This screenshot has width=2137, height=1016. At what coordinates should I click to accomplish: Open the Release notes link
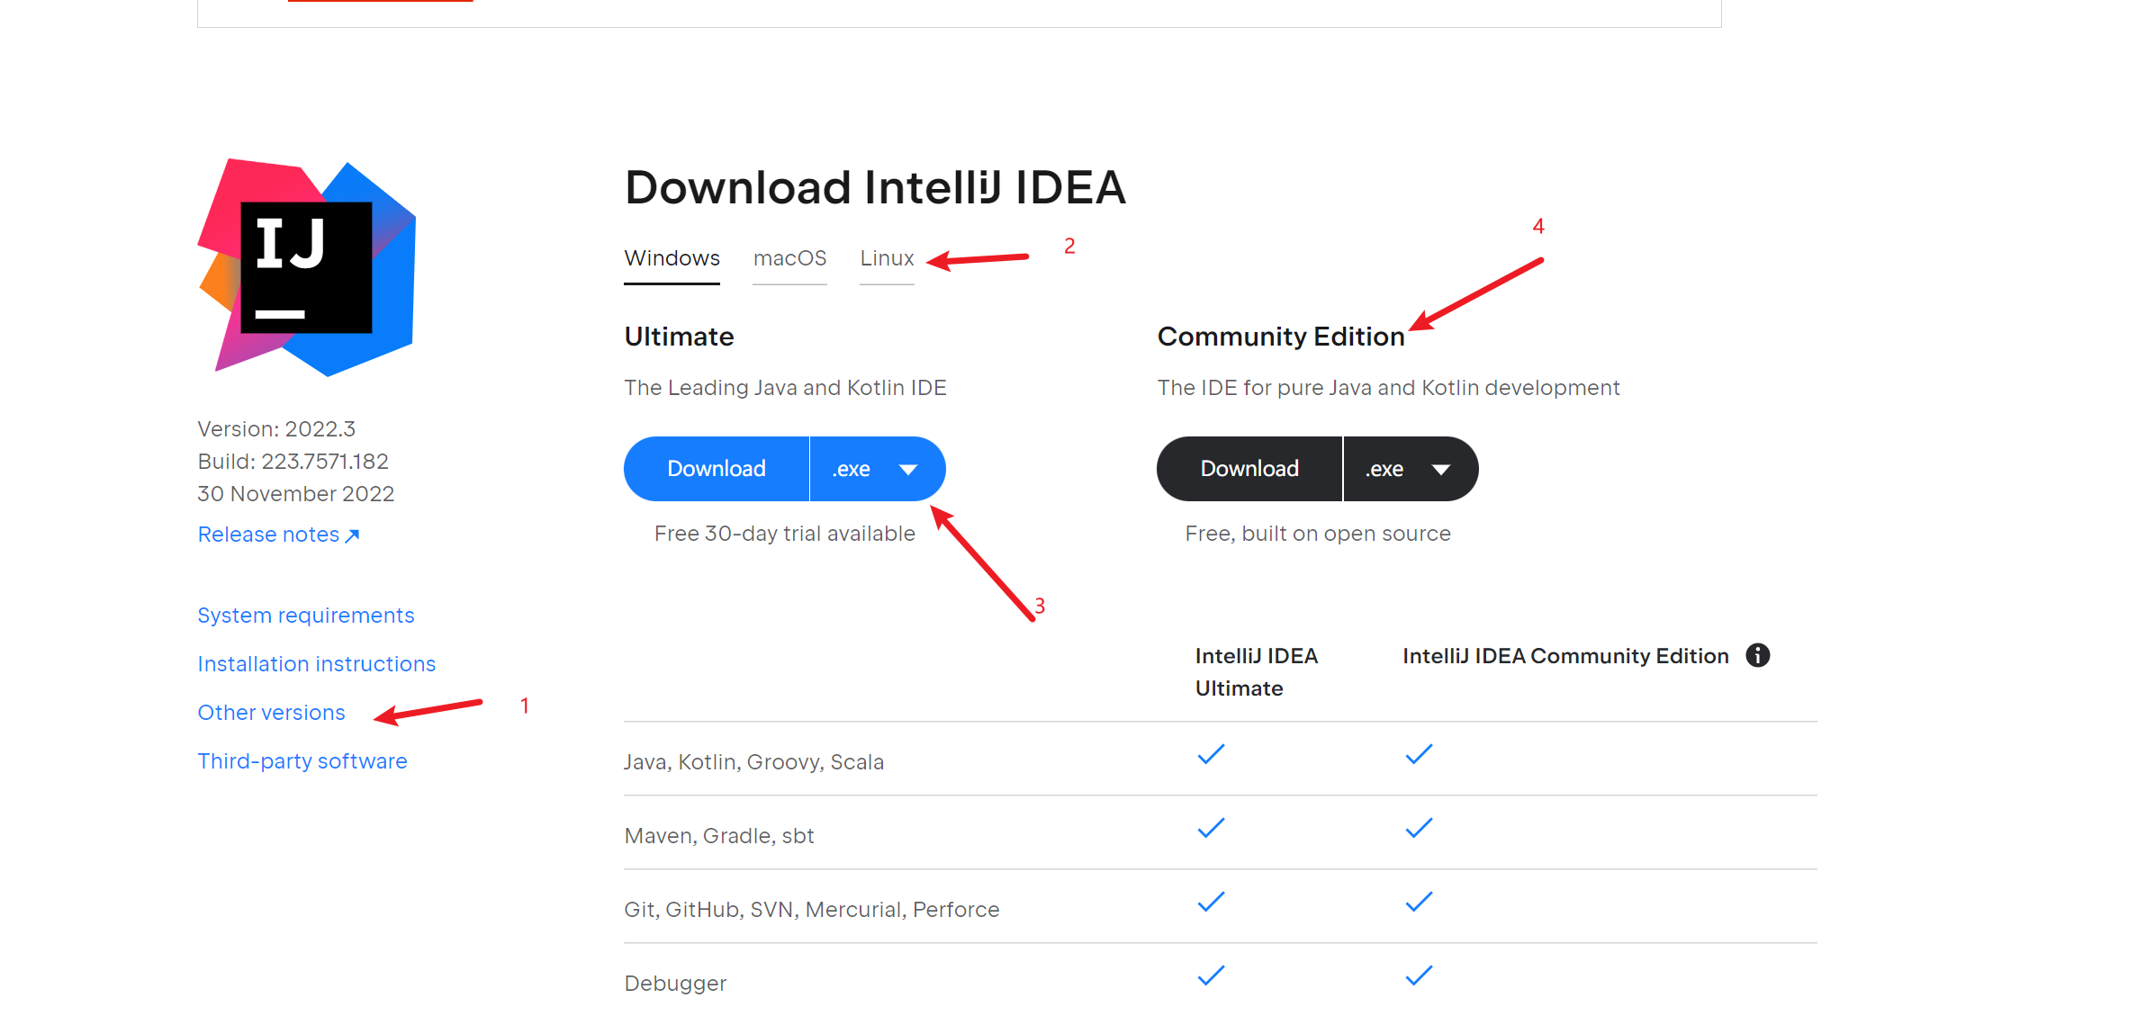(268, 535)
